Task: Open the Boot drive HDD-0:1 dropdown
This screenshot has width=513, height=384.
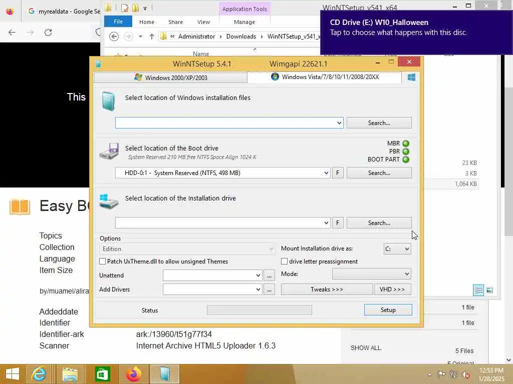Action: (x=326, y=172)
